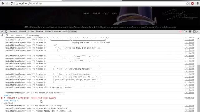Click the undefined console result
This screenshot has height=112, width=200.
click(8, 103)
